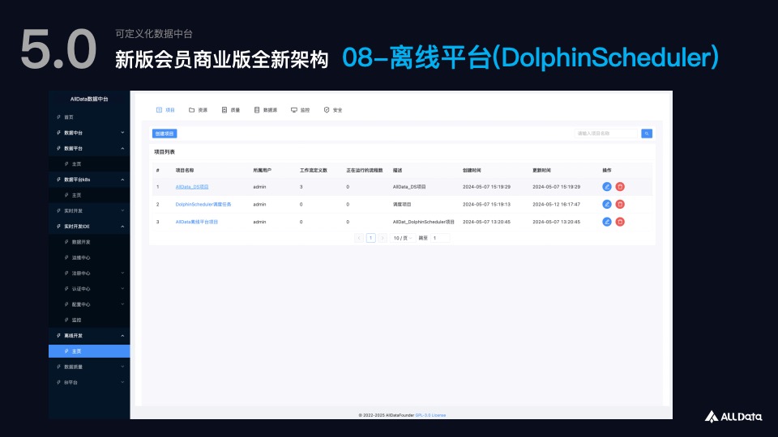Click the link icon beside 首页 in sidebar
Image resolution: width=778 pixels, height=437 pixels.
(x=58, y=117)
